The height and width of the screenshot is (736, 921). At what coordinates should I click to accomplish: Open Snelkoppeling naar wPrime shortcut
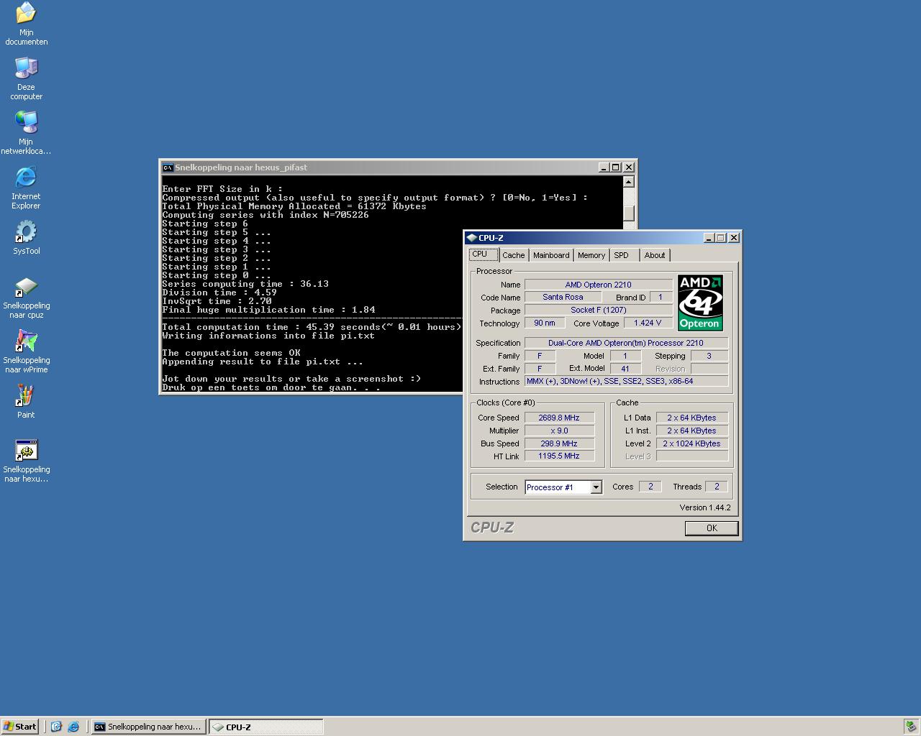[26, 351]
